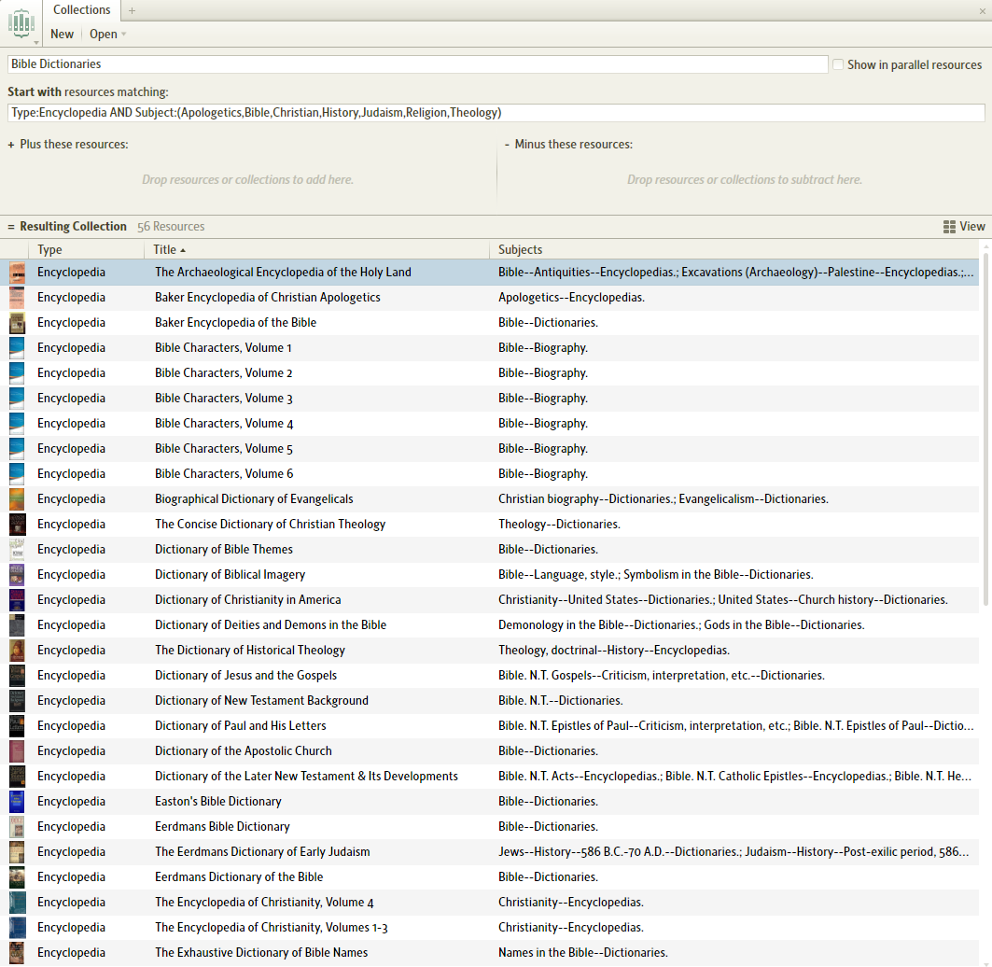Select The Encyclopedia of Christianity, Volumes 1-3
Viewport: 992px width, 967px height.
pos(272,928)
